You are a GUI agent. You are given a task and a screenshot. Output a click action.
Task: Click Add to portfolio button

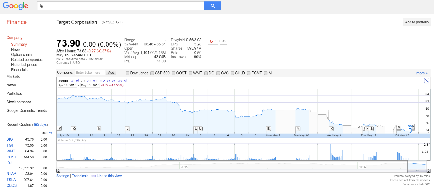point(417,22)
